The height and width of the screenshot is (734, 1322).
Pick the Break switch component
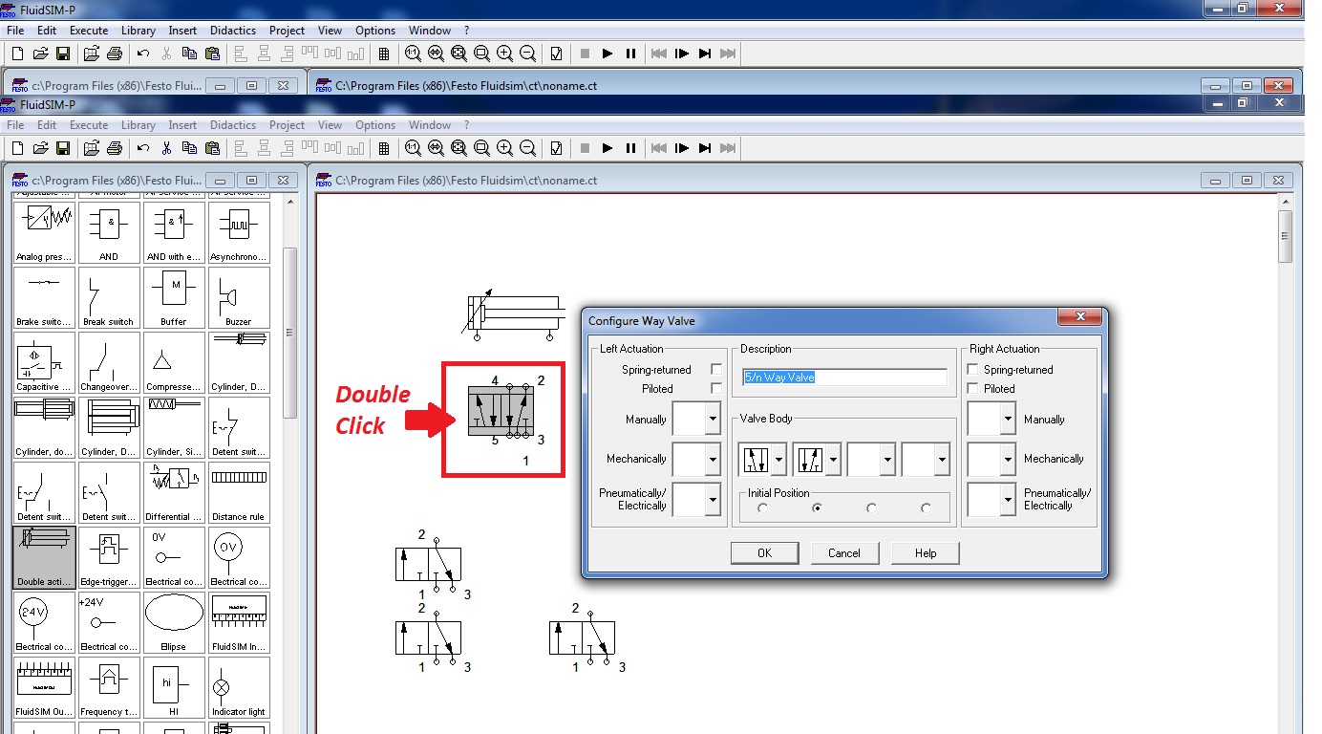point(109,296)
